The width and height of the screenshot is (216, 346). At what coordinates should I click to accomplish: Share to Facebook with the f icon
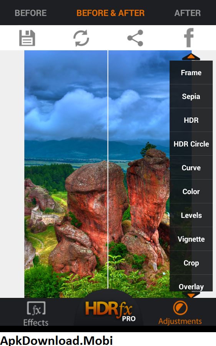tap(189, 38)
